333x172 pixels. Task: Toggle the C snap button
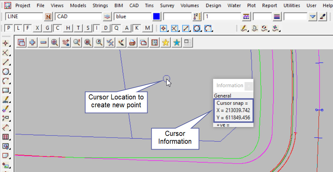[x=58, y=28]
